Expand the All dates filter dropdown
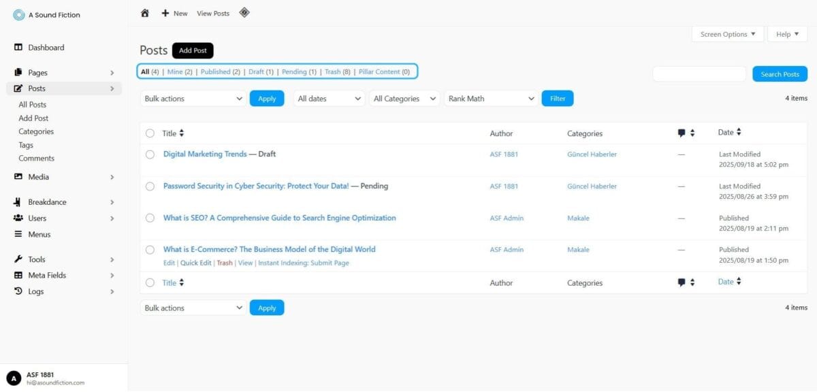 tap(330, 99)
